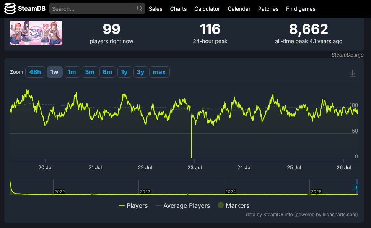This screenshot has height=228, width=371.
Task: Click 'all-time peak 4.1 years ago' text
Action: (309, 41)
